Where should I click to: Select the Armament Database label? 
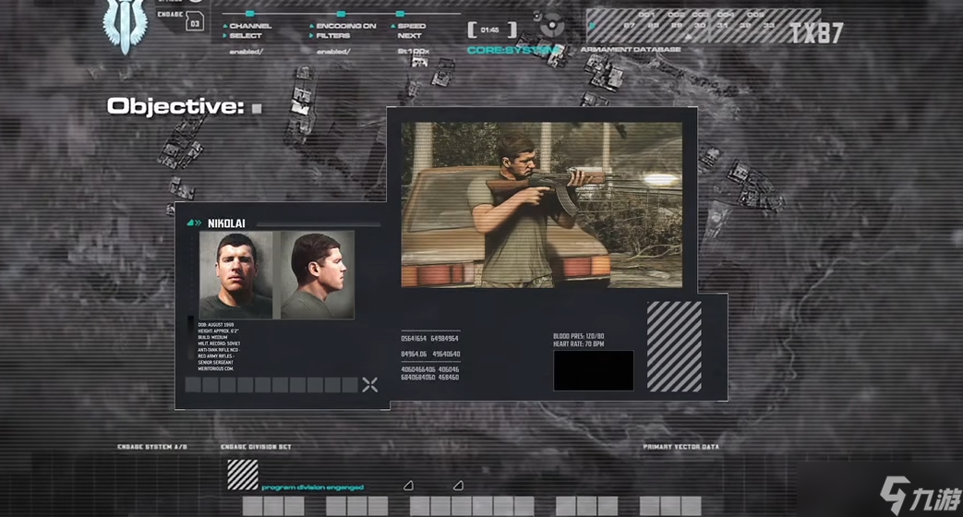pyautogui.click(x=631, y=49)
